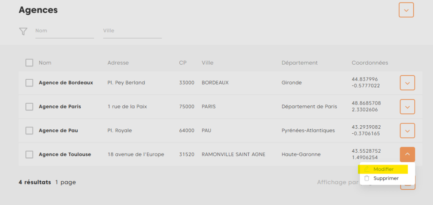Viewport: 433px width, 205px height.
Task: Check the Agence de Bordeaux checkbox
Action: tap(29, 83)
